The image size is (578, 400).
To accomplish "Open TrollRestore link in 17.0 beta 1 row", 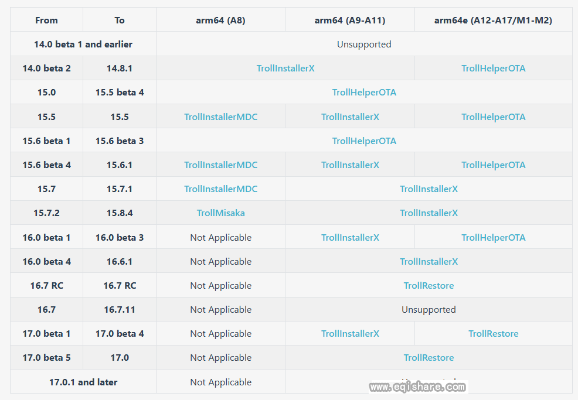I will [x=493, y=334].
